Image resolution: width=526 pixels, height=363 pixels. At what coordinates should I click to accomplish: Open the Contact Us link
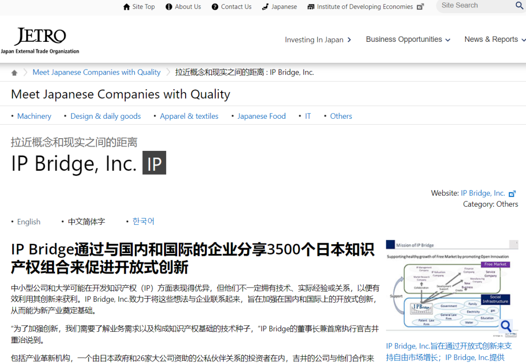click(236, 7)
